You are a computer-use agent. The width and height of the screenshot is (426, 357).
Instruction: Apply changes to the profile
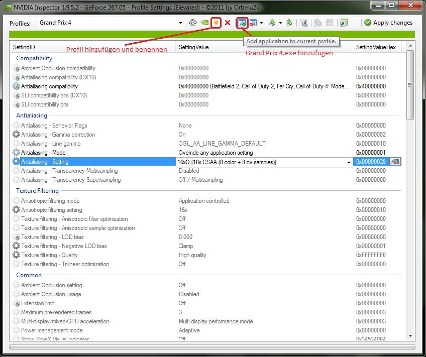coord(388,23)
